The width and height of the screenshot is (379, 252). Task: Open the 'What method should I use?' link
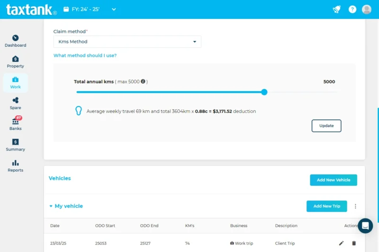(x=85, y=55)
